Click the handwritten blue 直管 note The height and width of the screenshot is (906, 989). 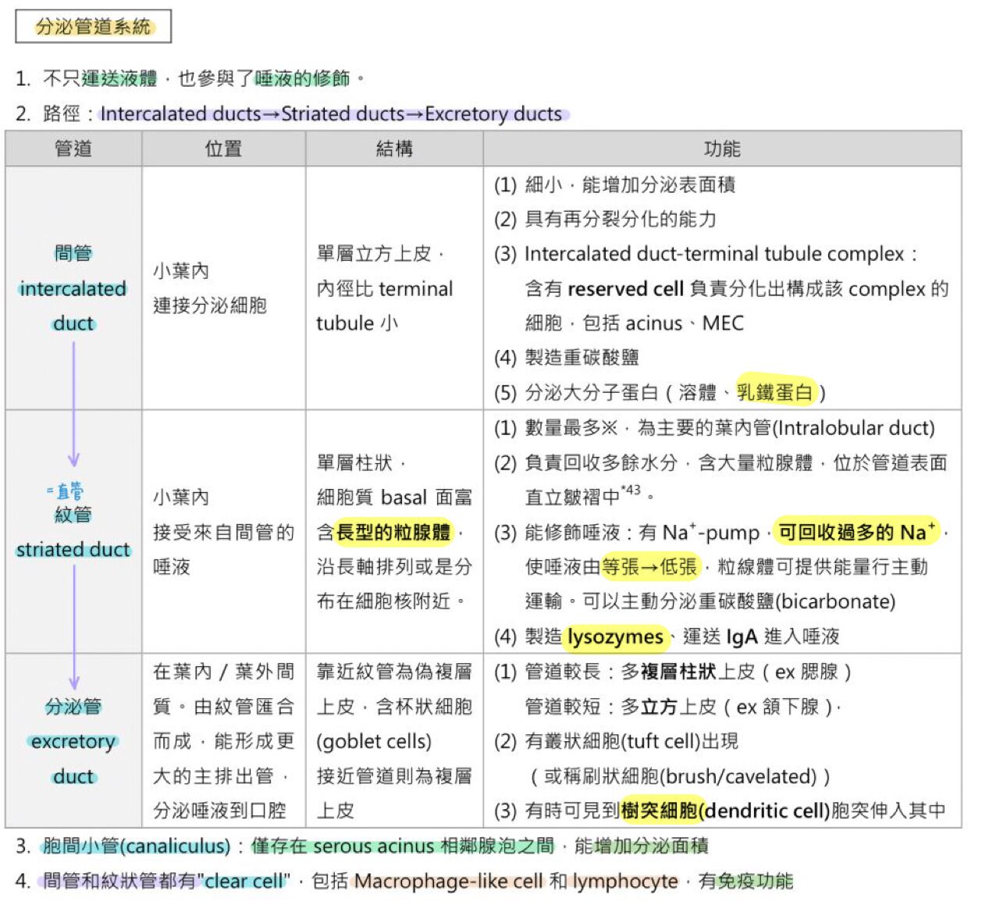[65, 490]
